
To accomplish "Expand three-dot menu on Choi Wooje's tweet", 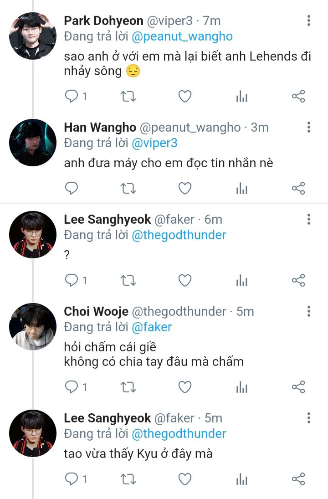I will pos(309,311).
